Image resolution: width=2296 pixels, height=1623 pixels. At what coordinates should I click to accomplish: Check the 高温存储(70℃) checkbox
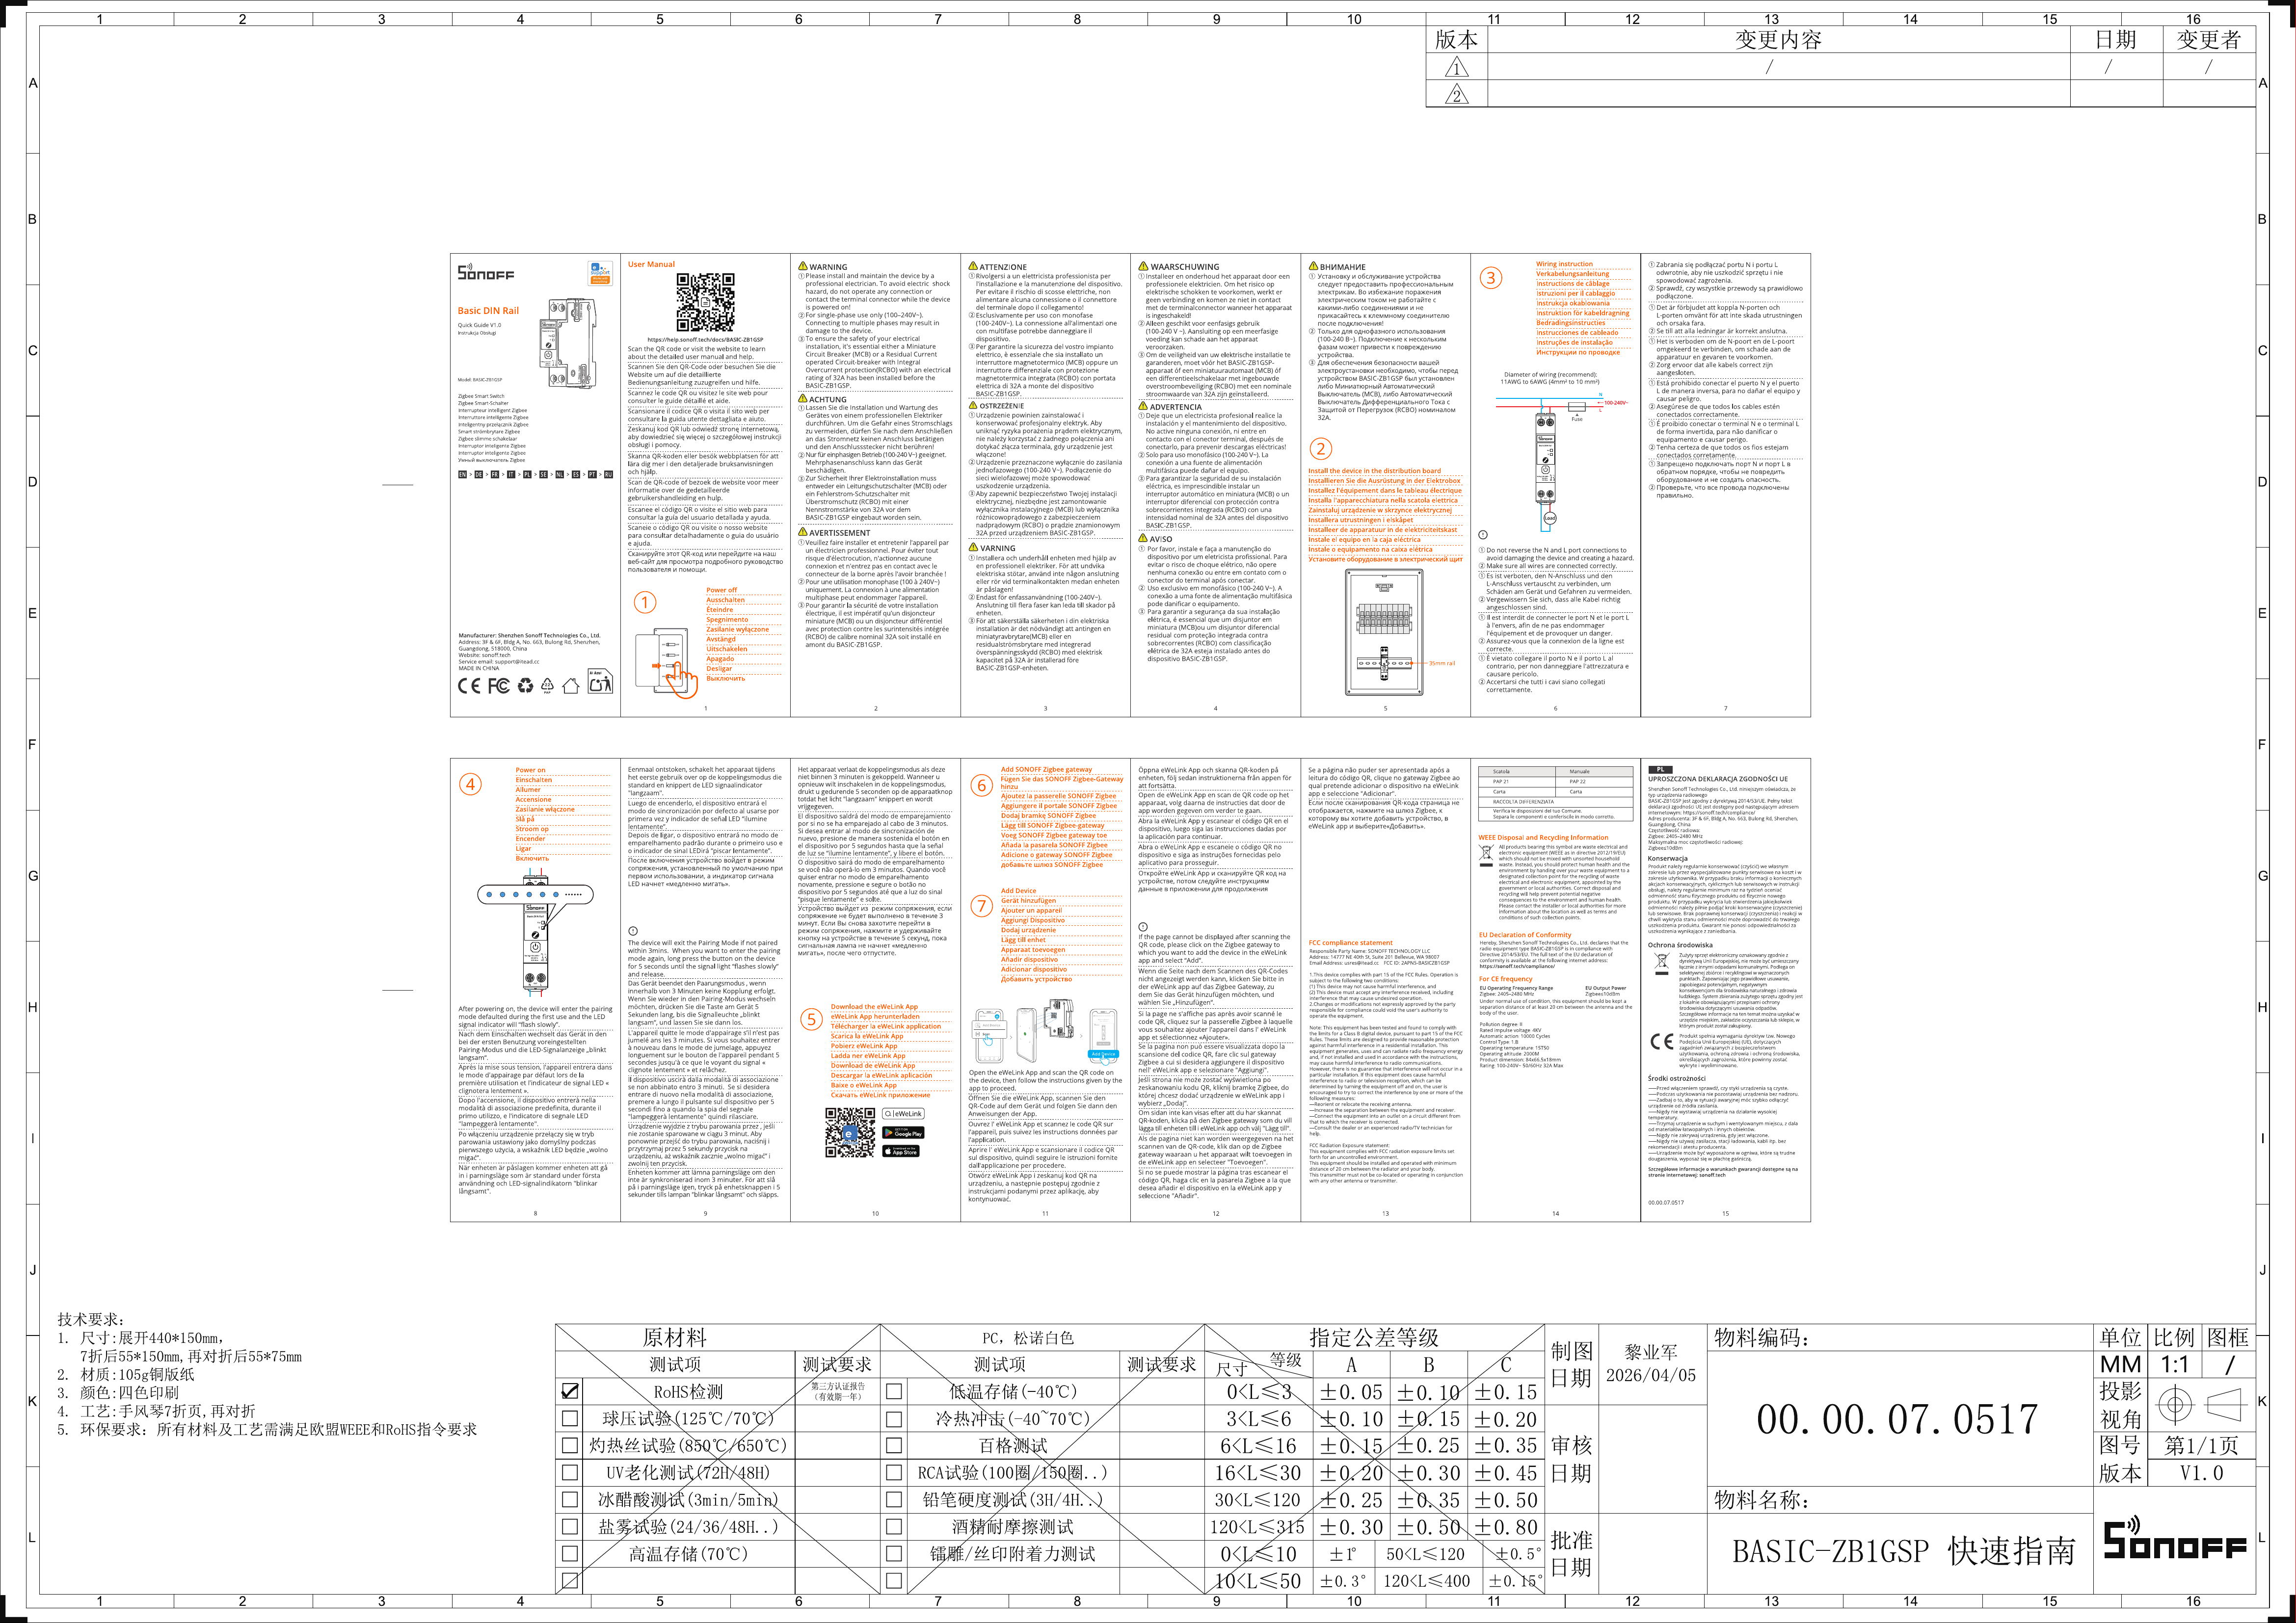pos(570,1554)
